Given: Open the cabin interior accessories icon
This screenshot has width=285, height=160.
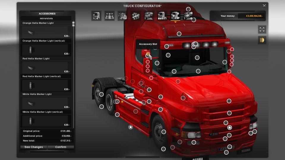Looking at the screenshot, I should click(188, 16).
